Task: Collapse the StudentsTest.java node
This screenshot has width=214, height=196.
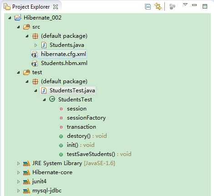Action: [36, 90]
